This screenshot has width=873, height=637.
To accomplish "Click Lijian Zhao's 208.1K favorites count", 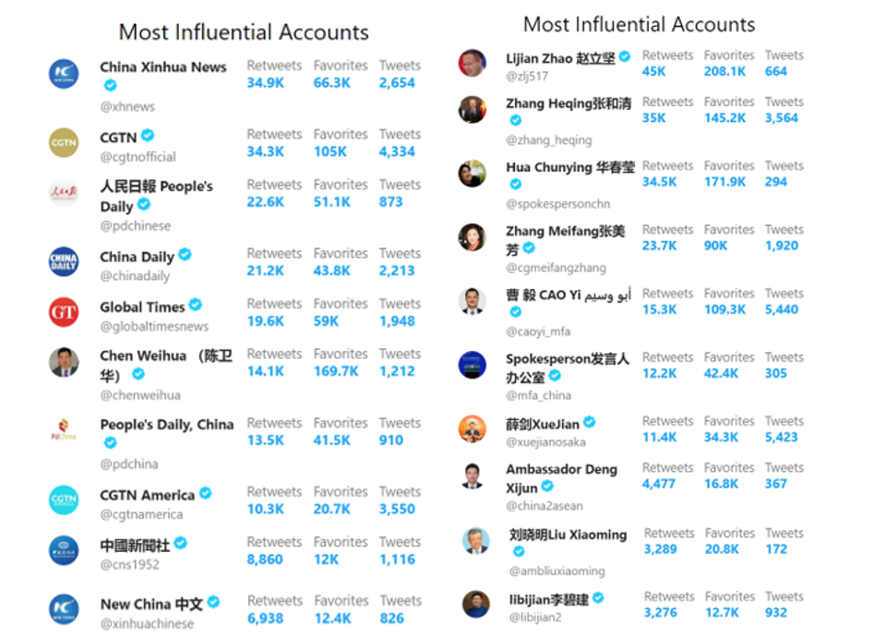I will click(x=725, y=71).
